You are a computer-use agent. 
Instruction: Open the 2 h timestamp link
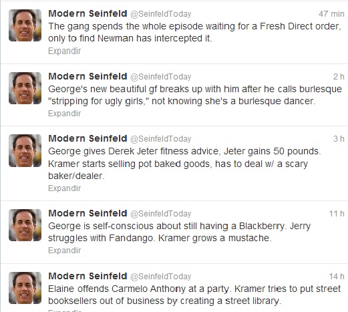click(x=339, y=77)
